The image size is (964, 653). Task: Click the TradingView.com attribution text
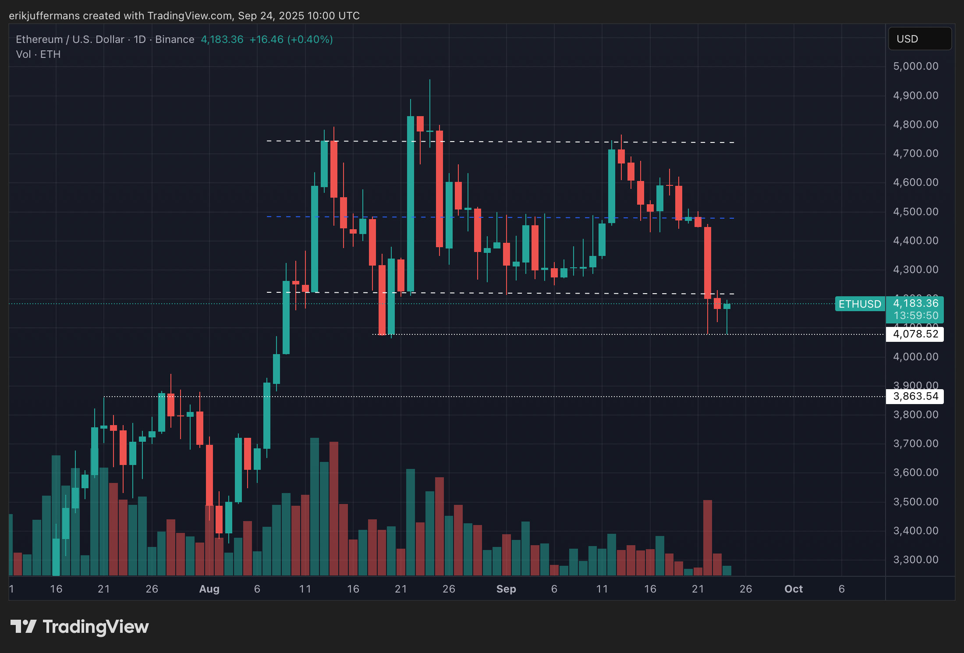(x=189, y=16)
